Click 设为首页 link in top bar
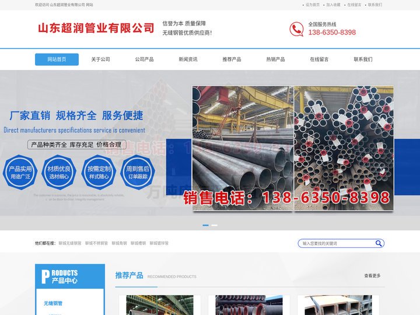This screenshot has height=315, width=420. tap(312, 5)
